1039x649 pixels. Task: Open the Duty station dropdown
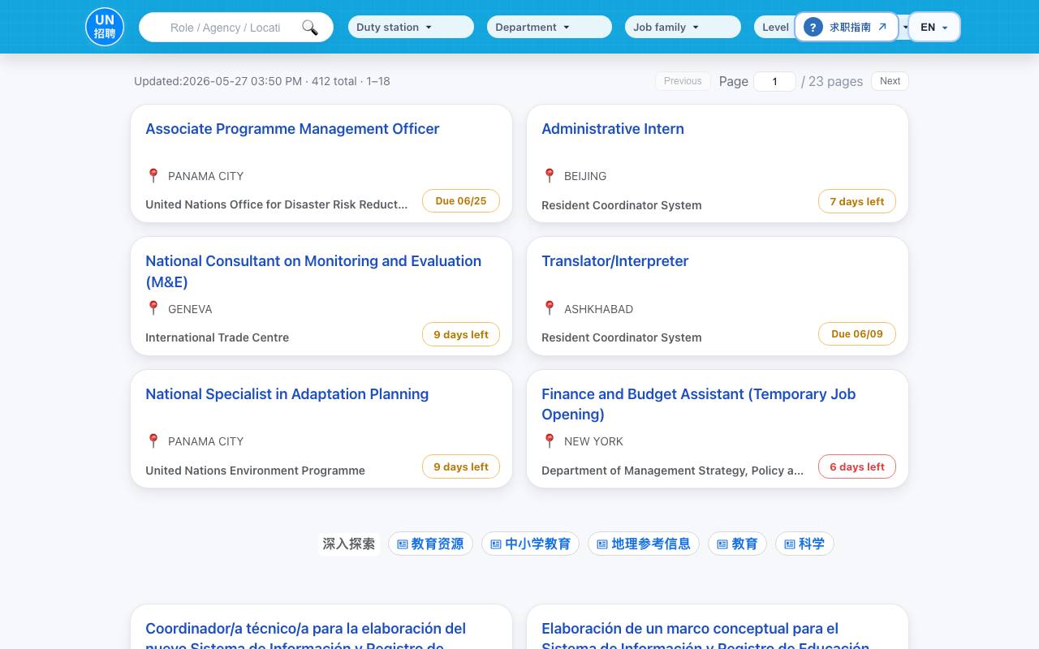[x=411, y=27]
